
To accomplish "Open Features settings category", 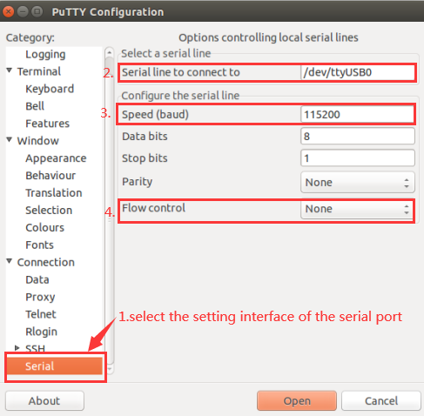I will coord(48,124).
